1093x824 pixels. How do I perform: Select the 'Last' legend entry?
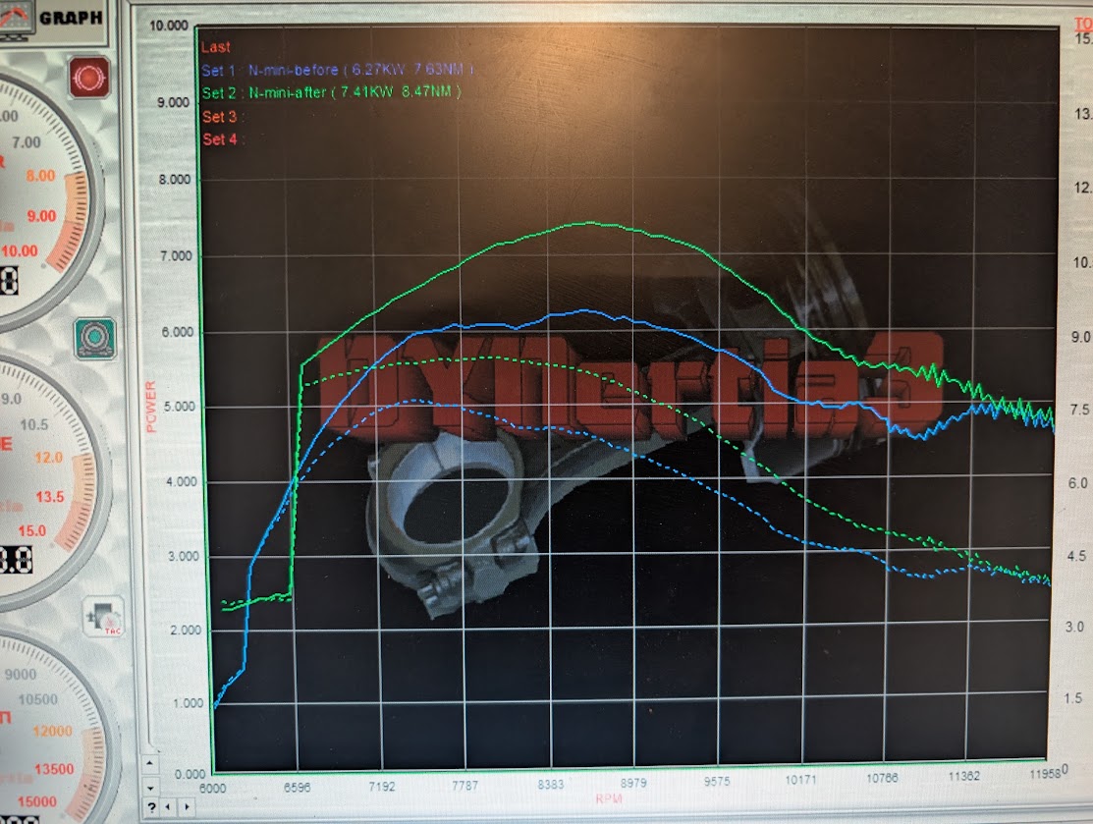(215, 47)
